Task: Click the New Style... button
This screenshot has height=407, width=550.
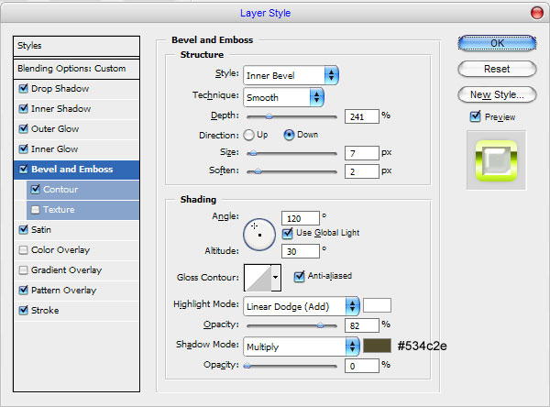Action: pos(497,94)
